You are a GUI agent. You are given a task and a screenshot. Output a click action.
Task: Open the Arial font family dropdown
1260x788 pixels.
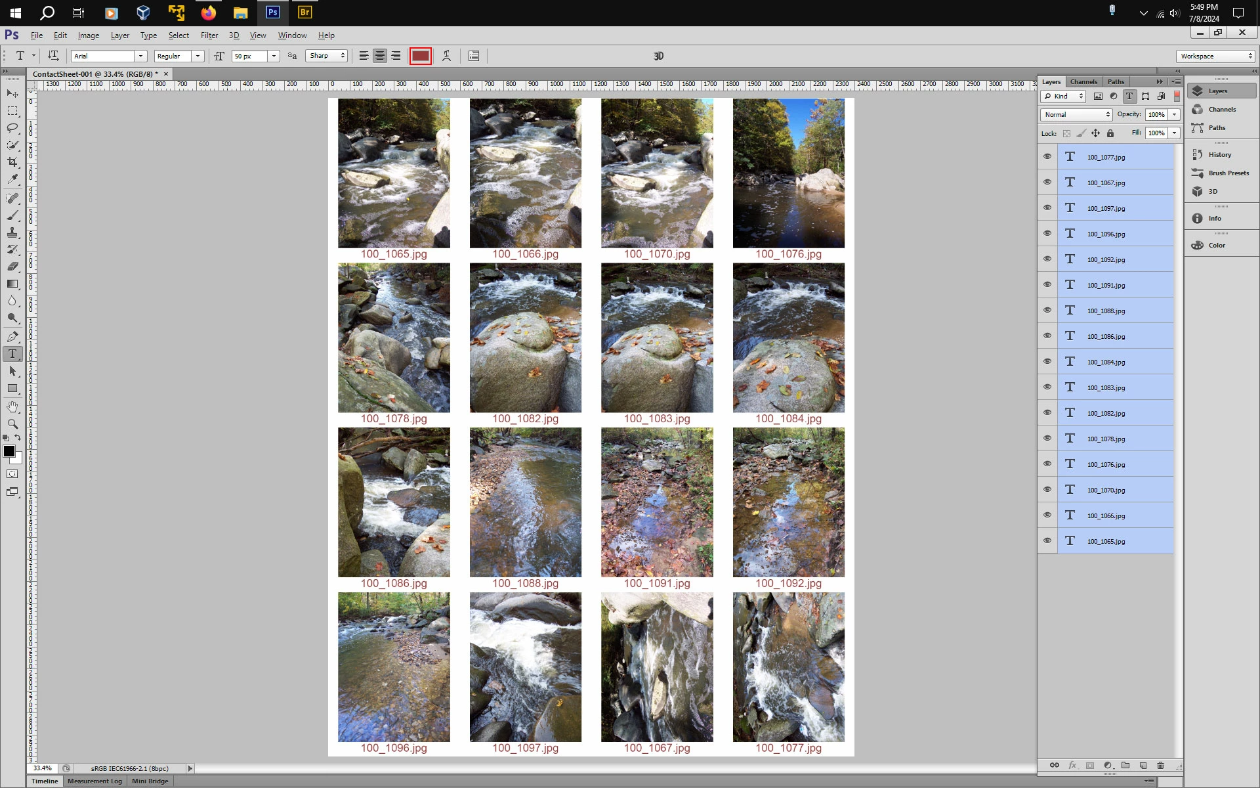[140, 56]
